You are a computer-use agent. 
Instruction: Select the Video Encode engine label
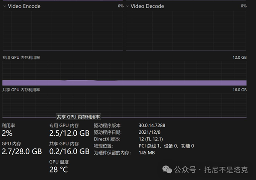(x=24, y=6)
